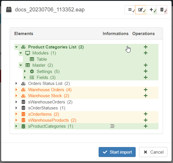
Task: Click plus icon for Warehouse Orders
Action: coord(145,90)
